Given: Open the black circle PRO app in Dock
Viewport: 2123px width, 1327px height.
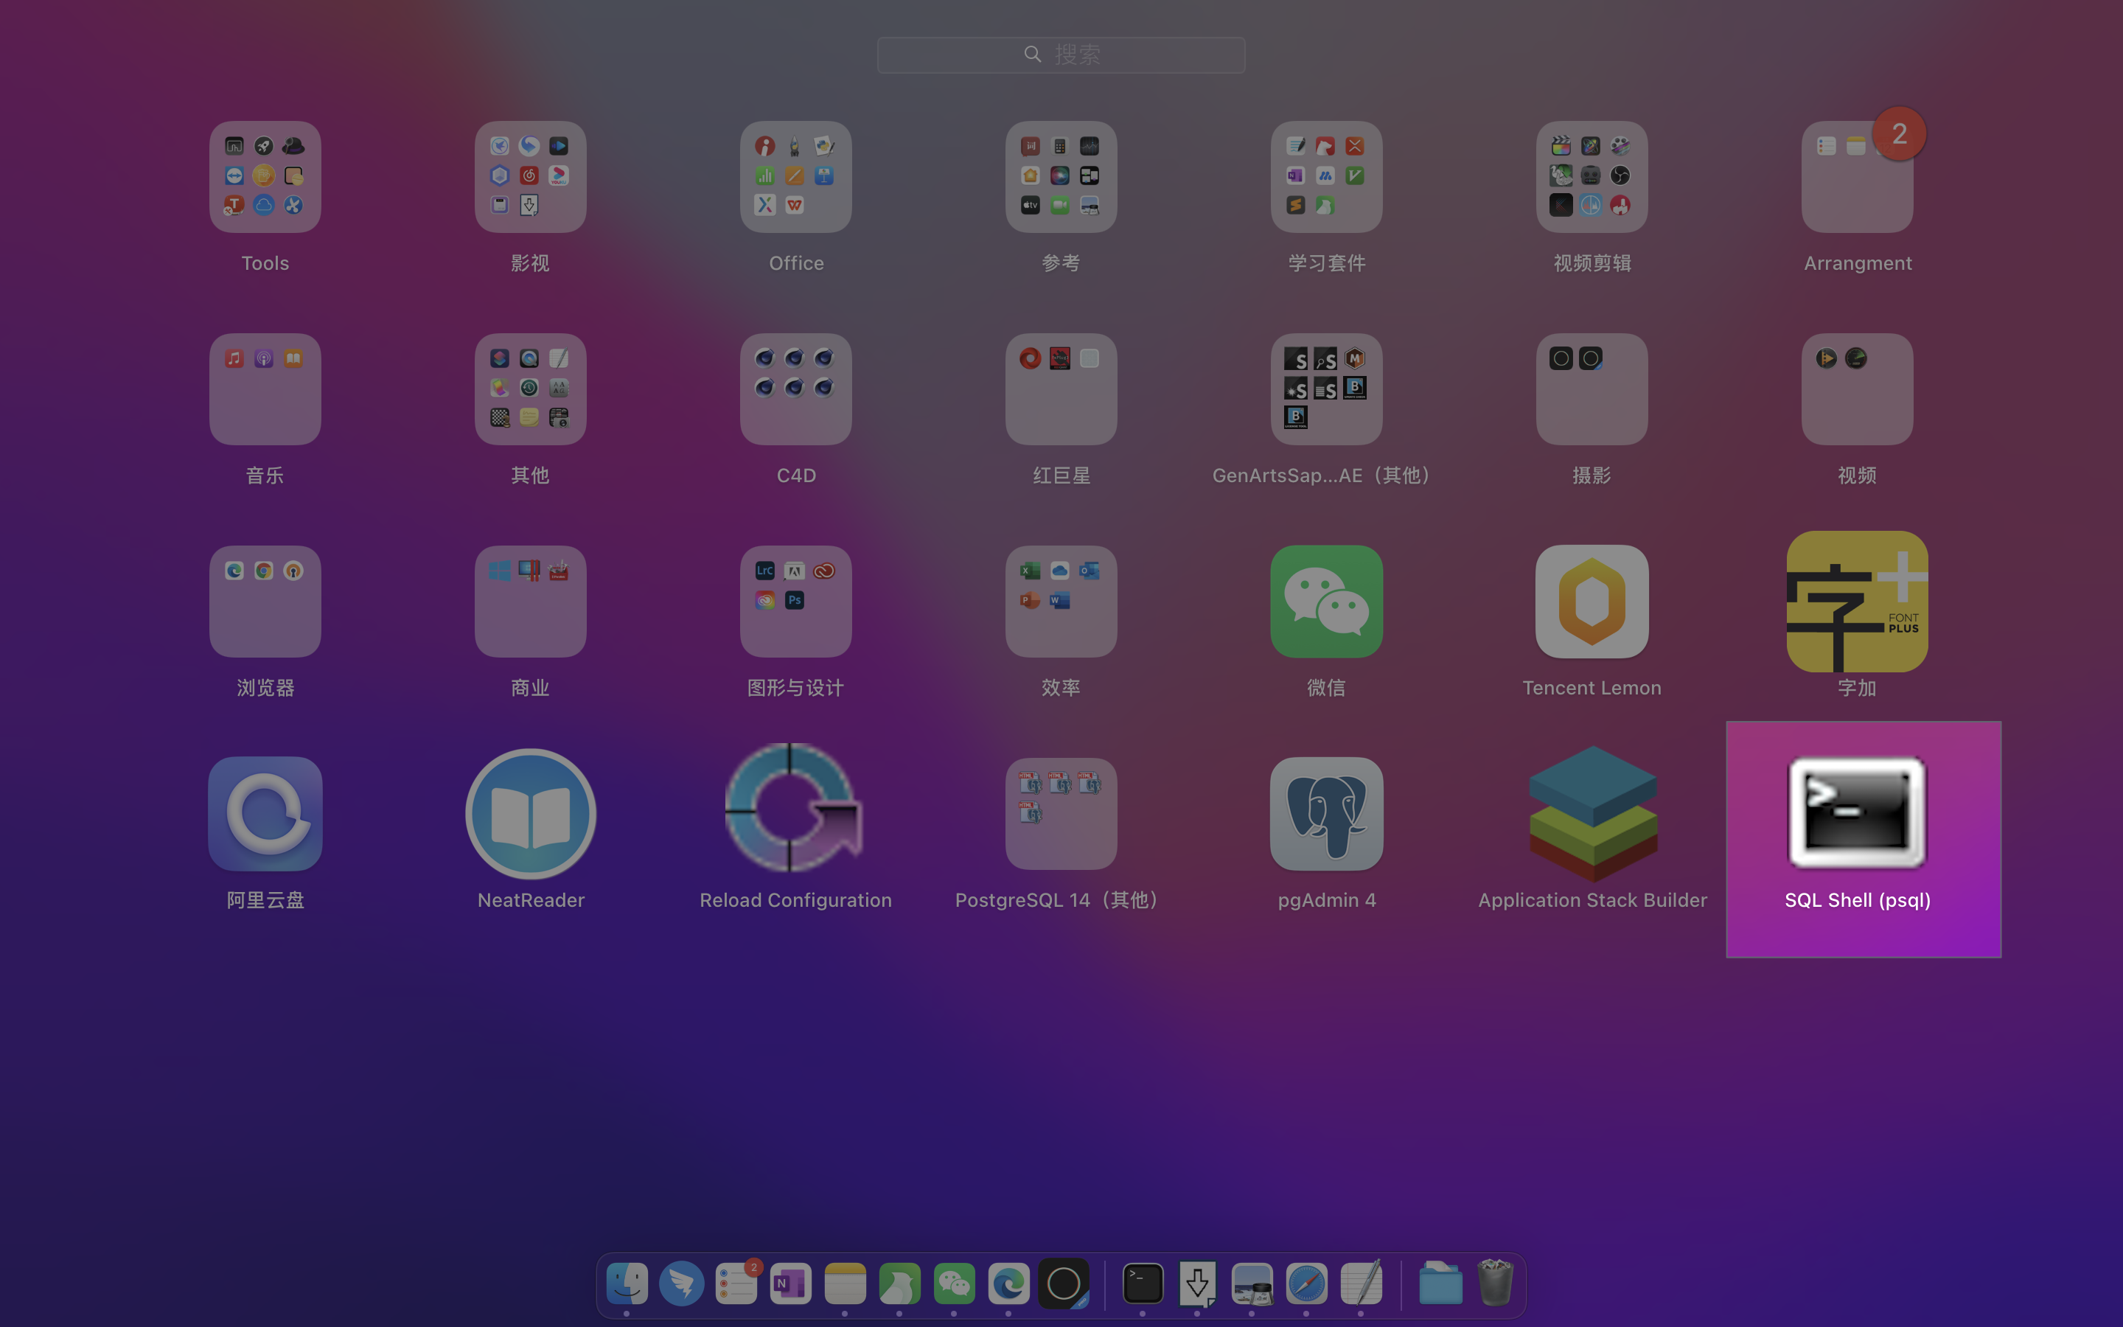Looking at the screenshot, I should [1063, 1283].
